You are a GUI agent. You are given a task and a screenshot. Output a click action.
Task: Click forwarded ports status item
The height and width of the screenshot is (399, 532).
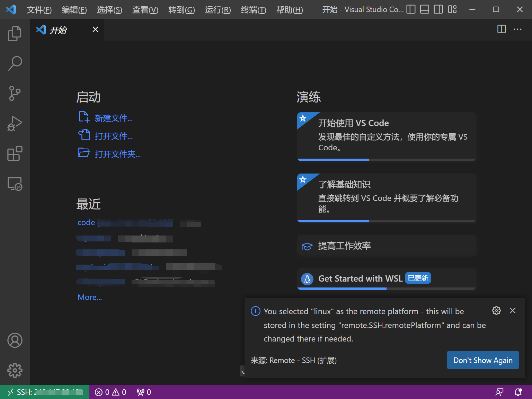(x=144, y=392)
